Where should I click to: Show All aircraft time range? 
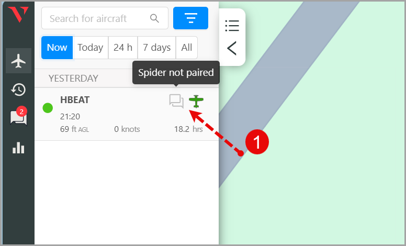187,48
